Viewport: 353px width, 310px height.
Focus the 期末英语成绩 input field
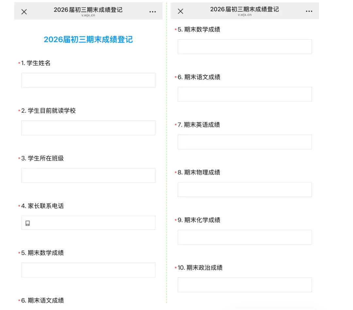(x=244, y=142)
